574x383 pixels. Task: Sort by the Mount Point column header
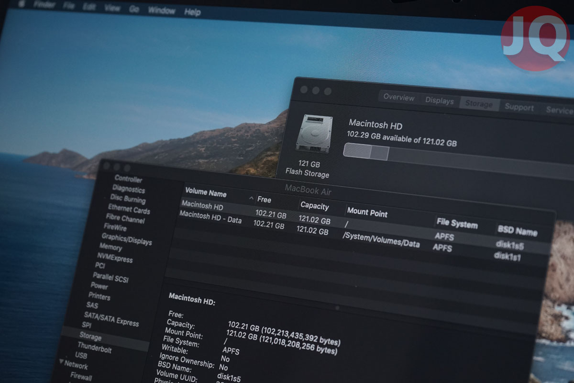[367, 213]
